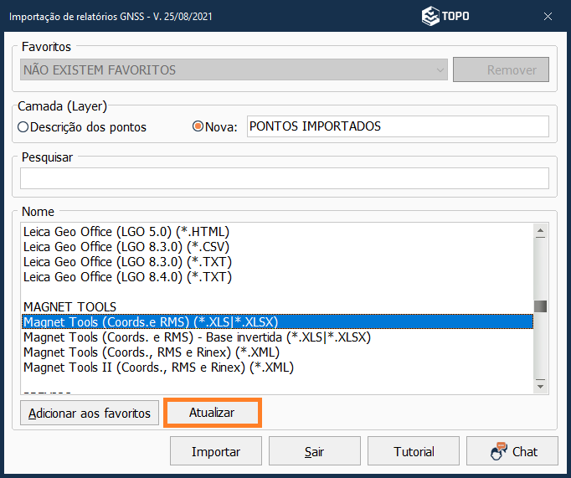Select Leica Geo Office LGO 8.3.0 CSV entry
The width and height of the screenshot is (571, 478).
(x=126, y=246)
